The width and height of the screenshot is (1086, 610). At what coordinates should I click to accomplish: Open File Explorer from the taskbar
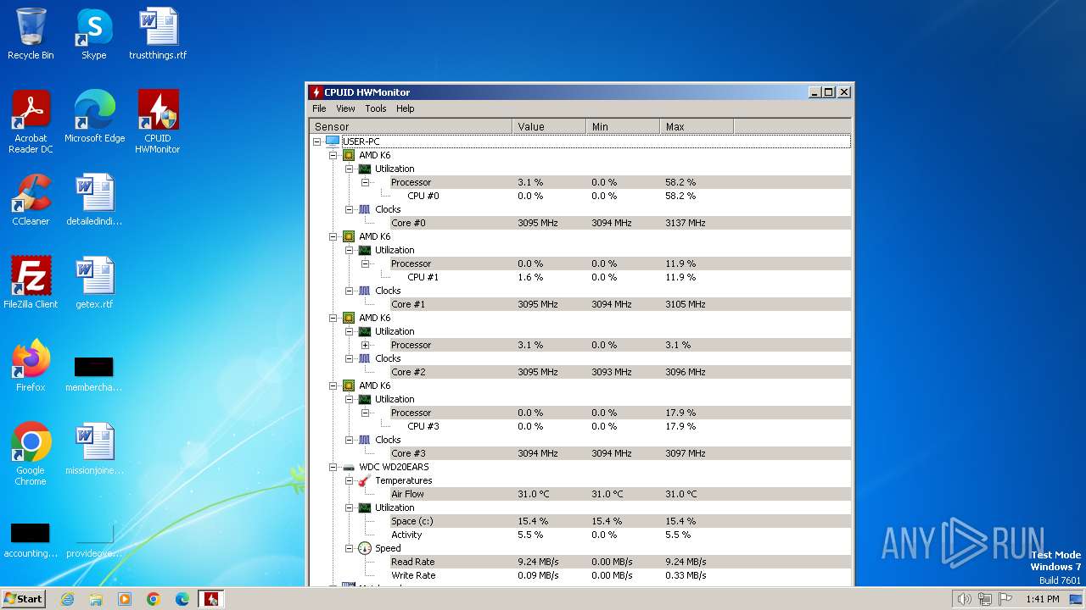tap(96, 599)
